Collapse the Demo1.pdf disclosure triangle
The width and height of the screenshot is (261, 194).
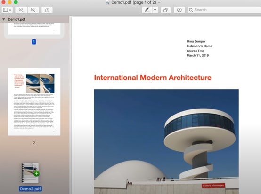(x=3, y=19)
